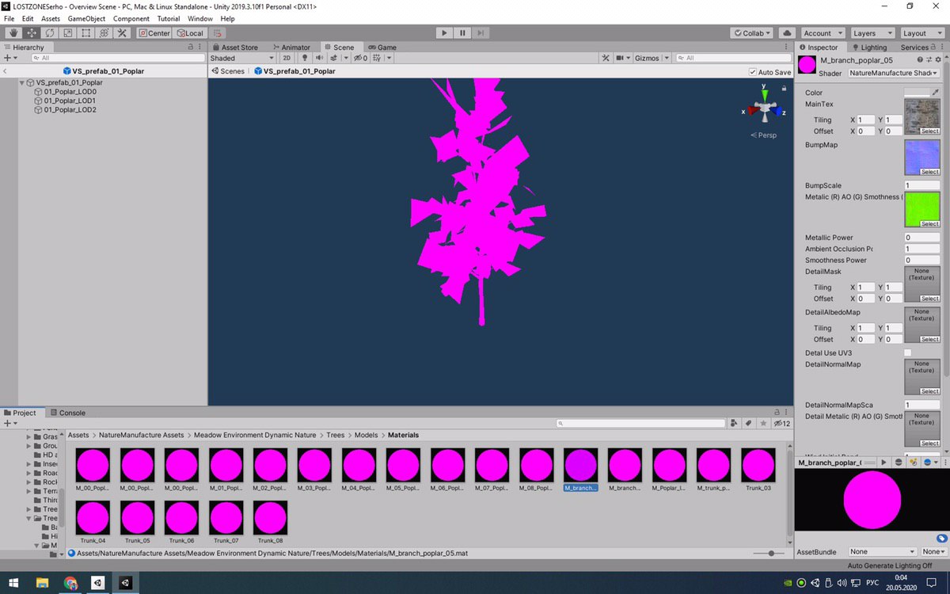Screen dimensions: 950x594
Task: Switch to the Lighting tab
Action: 869,48
